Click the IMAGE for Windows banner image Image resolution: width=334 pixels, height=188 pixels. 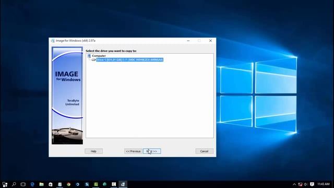pos(67,96)
